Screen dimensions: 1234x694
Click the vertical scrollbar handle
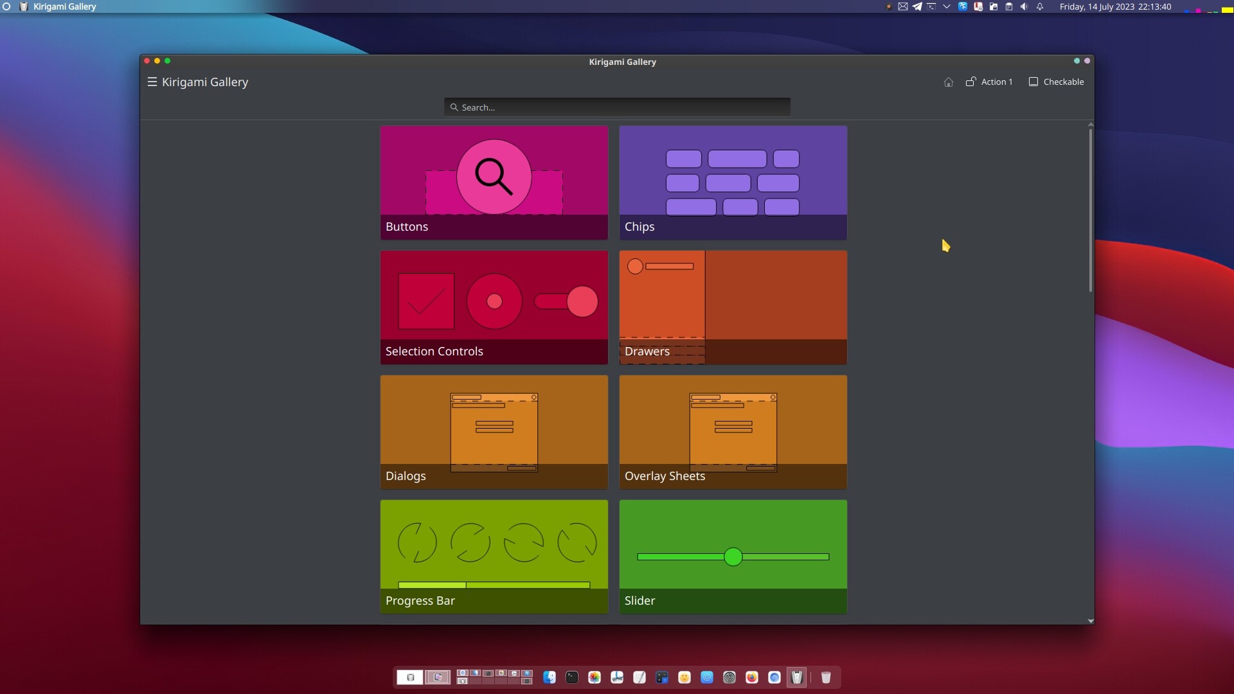coord(1091,210)
